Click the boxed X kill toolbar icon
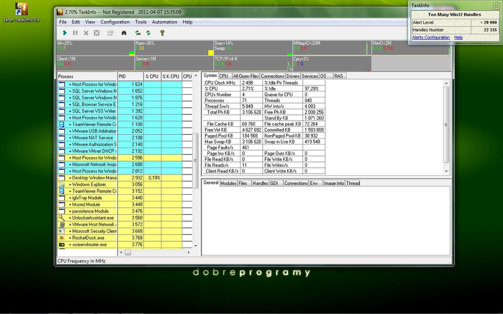The height and width of the screenshot is (314, 503). [97, 33]
